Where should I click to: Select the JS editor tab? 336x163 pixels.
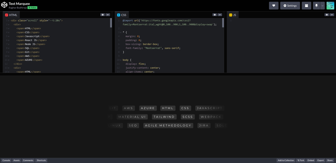pyautogui.click(x=233, y=15)
